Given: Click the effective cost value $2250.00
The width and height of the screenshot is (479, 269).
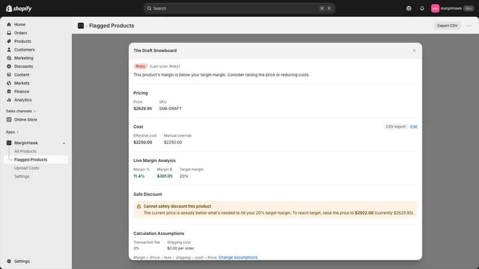Looking at the screenshot, I should point(143,142).
